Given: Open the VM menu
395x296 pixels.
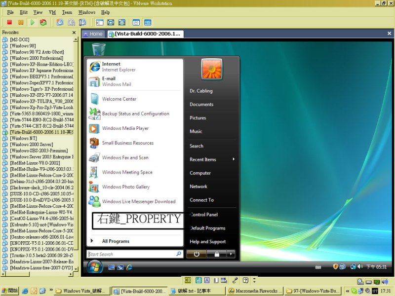Looking at the screenshot, I should [52, 12].
